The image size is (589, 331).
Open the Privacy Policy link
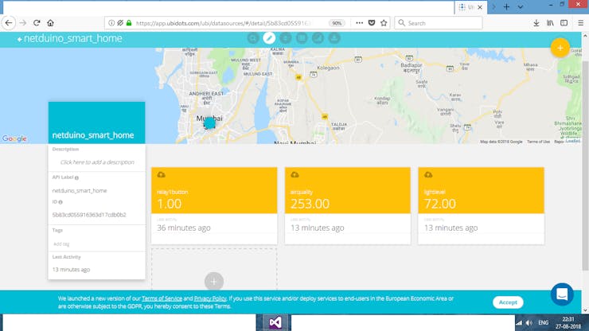coord(210,298)
